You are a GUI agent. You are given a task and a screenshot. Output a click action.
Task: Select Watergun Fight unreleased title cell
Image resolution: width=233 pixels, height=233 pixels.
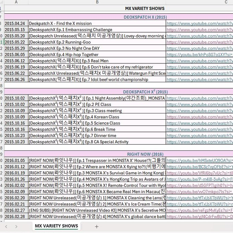pos(97,73)
